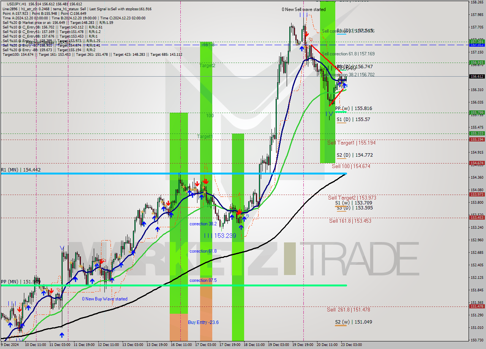Select the 'PP (w) | 155.816' pivot label
The width and height of the screenshot is (486, 349).
(x=353, y=108)
